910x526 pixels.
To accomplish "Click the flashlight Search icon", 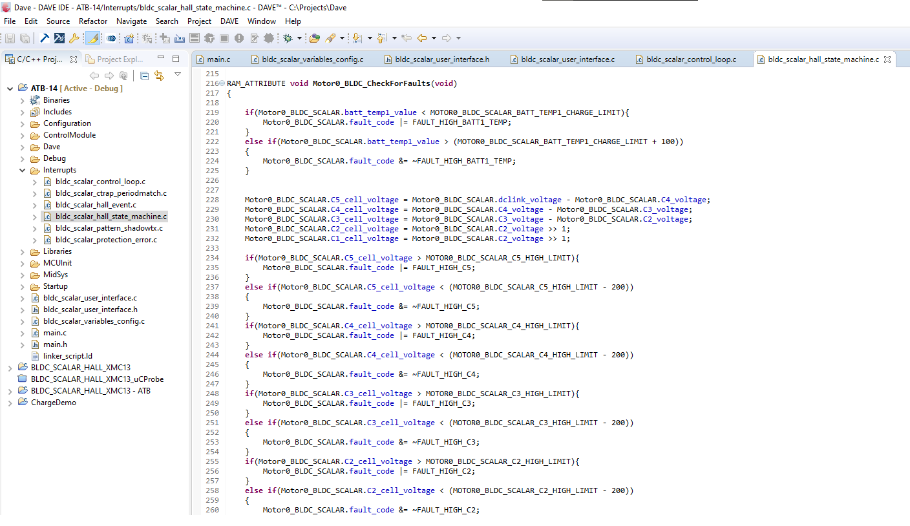I will [330, 39].
